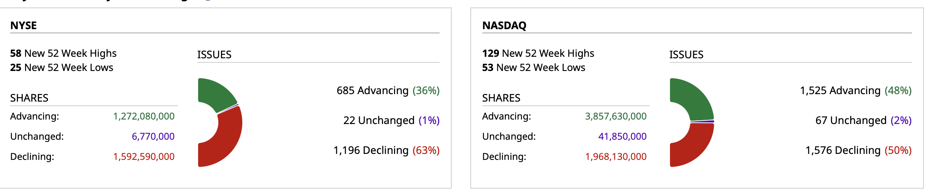Image resolution: width=931 pixels, height=195 pixels.
Task: Select the NASDAQ panel heading
Action: pyautogui.click(x=504, y=25)
